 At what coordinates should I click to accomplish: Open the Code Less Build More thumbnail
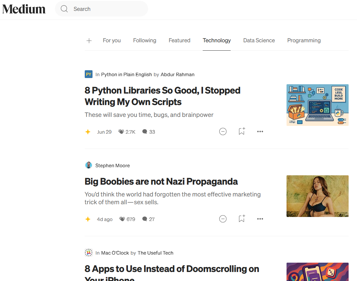pyautogui.click(x=317, y=105)
